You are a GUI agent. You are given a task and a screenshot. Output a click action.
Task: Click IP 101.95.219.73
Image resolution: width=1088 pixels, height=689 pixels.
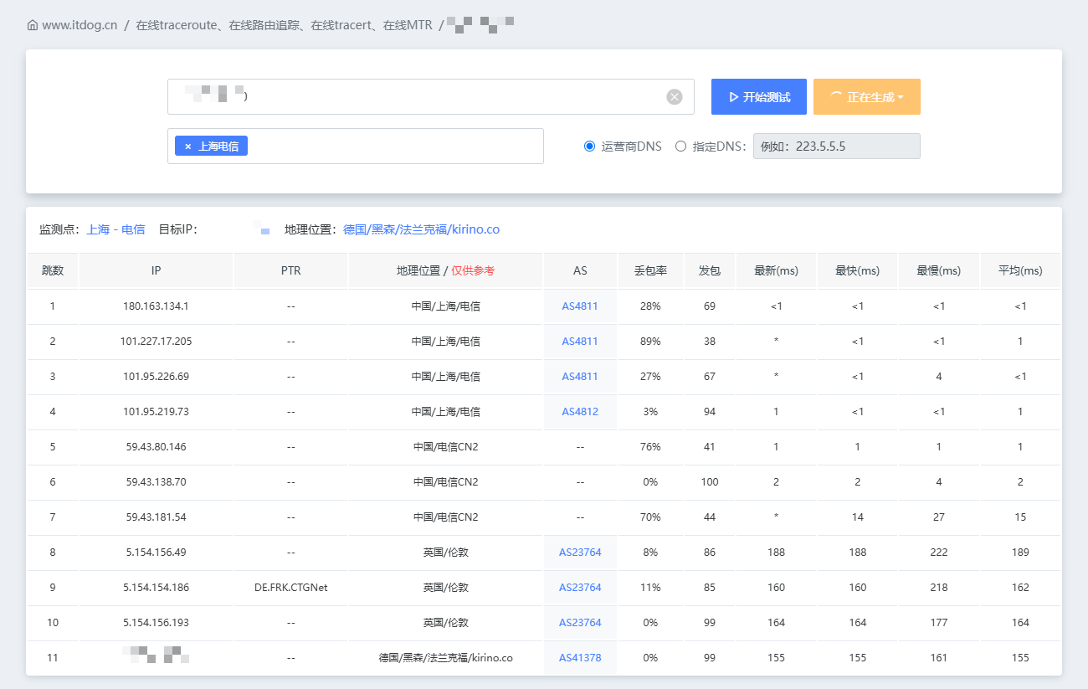tap(156, 412)
